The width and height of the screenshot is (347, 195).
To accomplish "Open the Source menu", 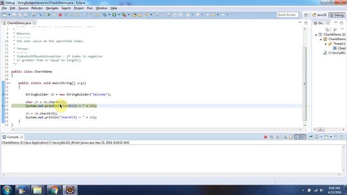I will [23, 8].
